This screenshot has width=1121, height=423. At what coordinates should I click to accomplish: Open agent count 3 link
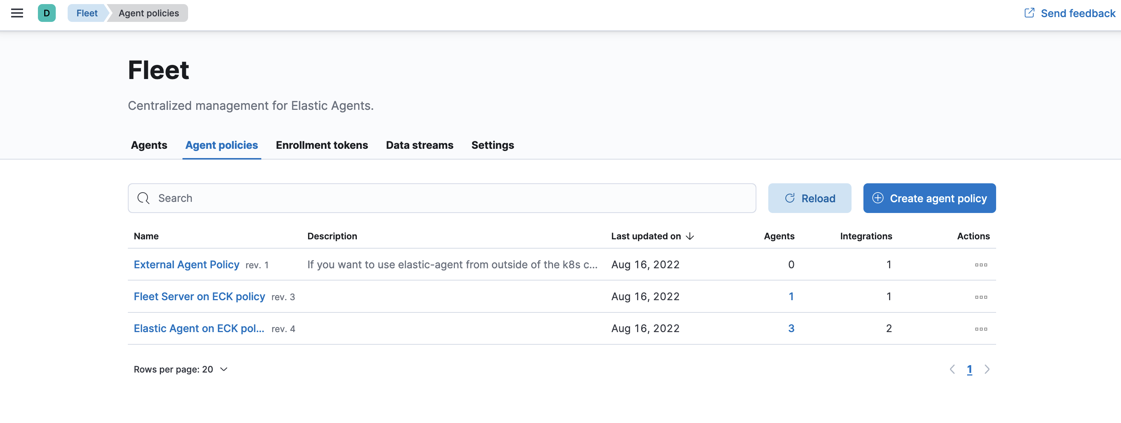point(791,328)
